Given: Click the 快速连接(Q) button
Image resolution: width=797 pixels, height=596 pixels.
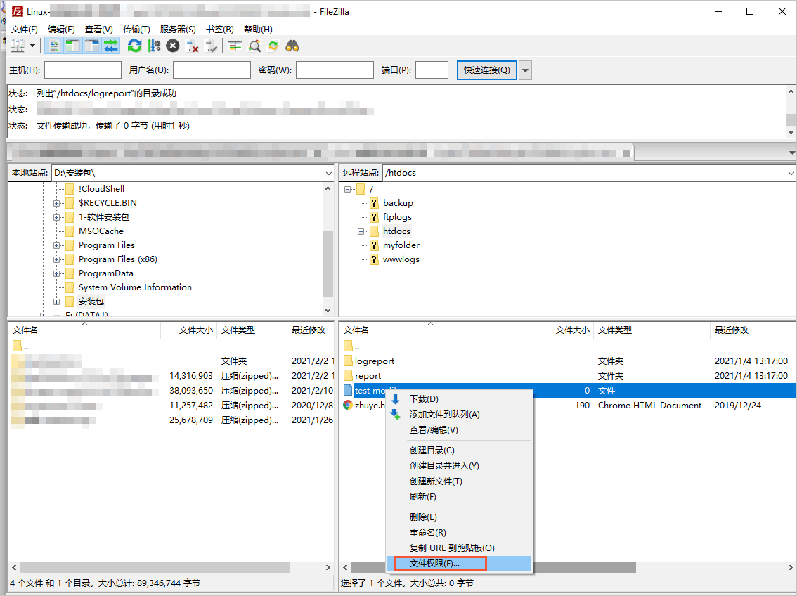Looking at the screenshot, I should pyautogui.click(x=486, y=70).
